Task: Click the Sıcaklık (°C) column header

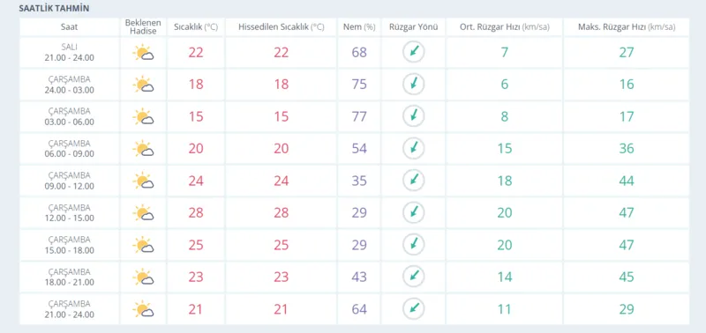Action: tap(196, 27)
